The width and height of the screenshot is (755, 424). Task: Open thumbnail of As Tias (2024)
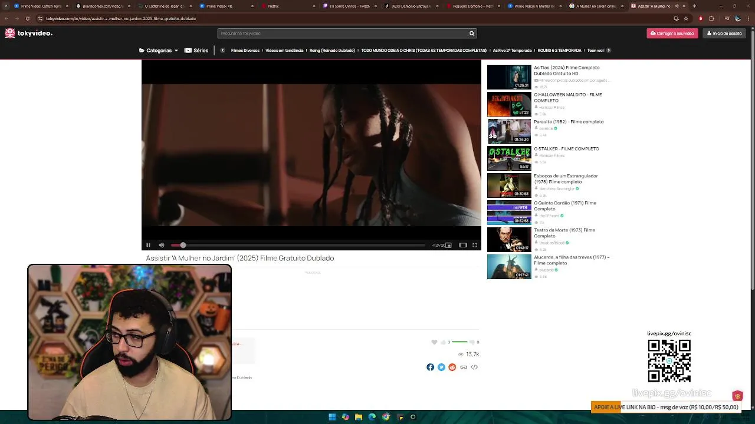(509, 77)
